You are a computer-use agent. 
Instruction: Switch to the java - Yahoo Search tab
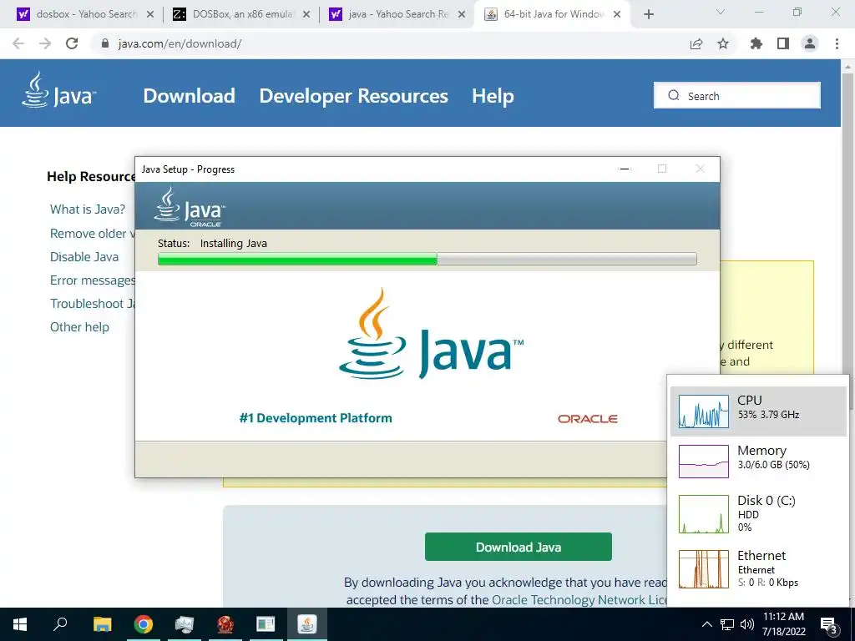point(395,14)
